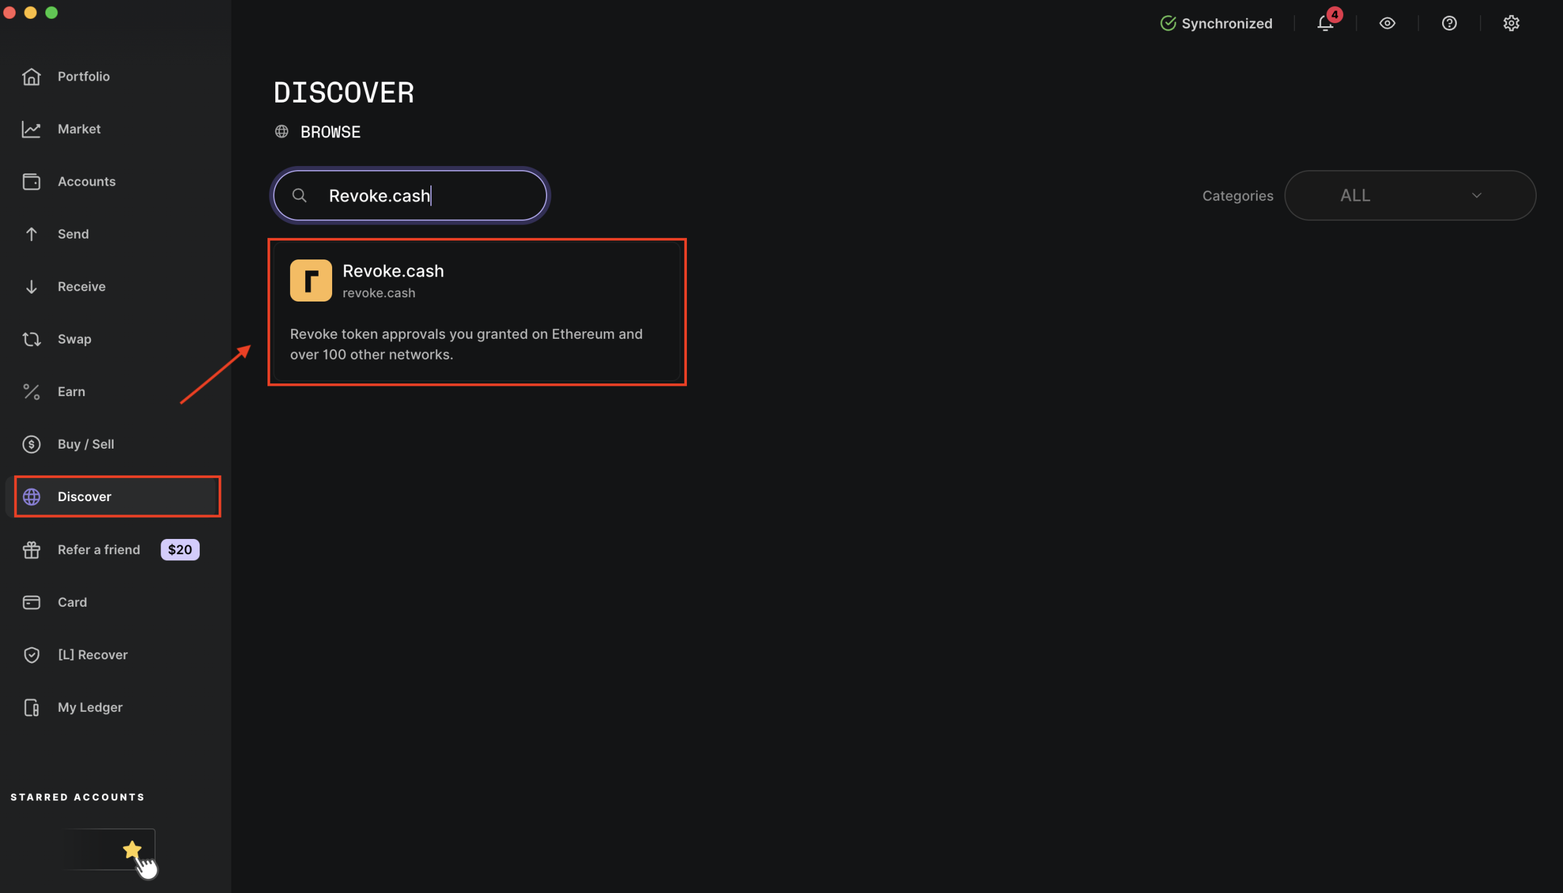
Task: Click Refer a friend $20 badge
Action: click(180, 549)
